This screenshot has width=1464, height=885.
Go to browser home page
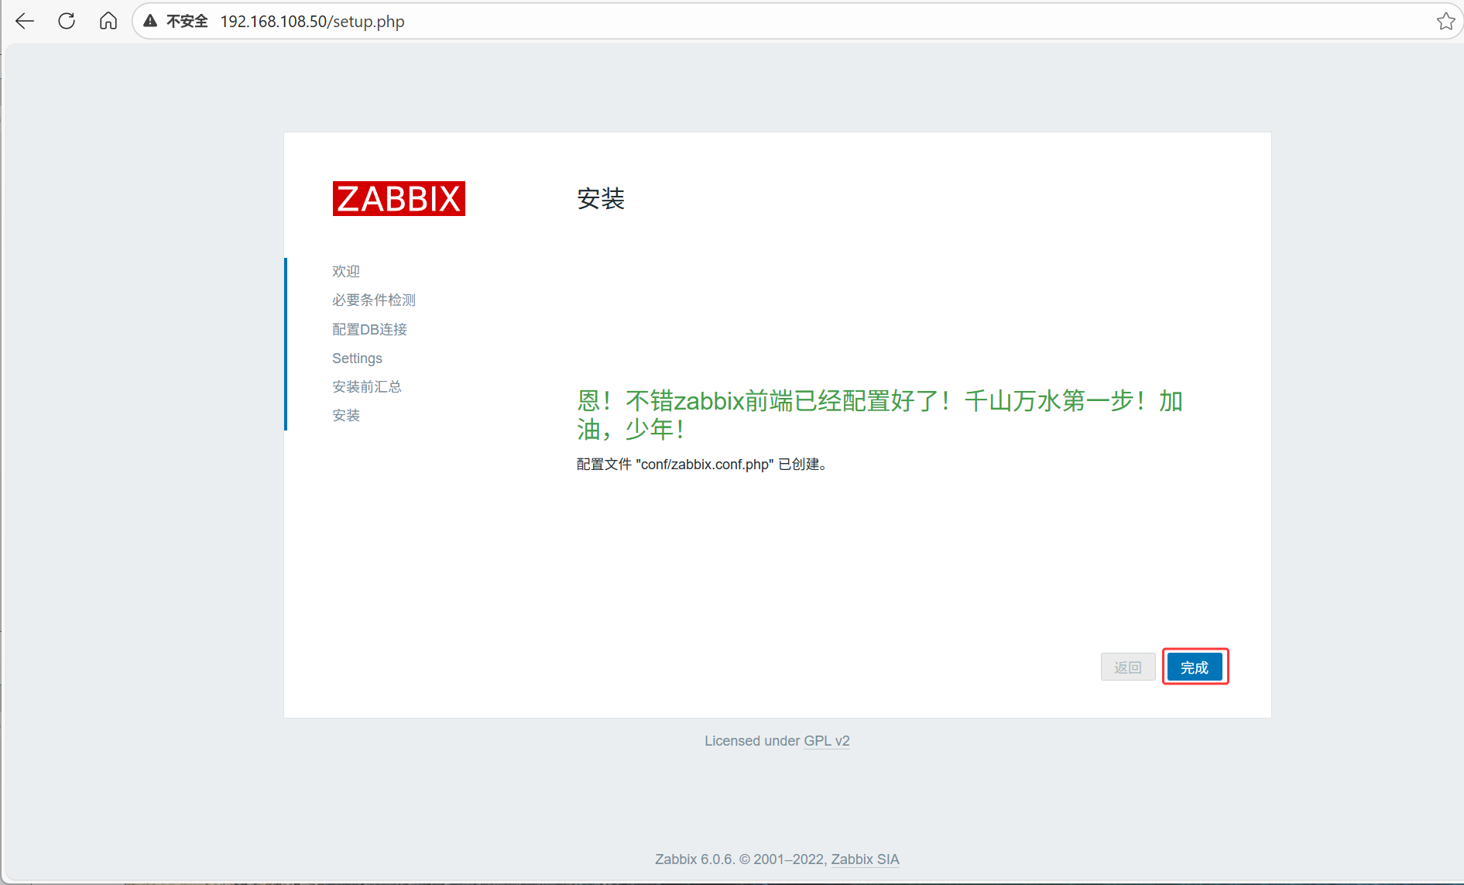tap(108, 21)
